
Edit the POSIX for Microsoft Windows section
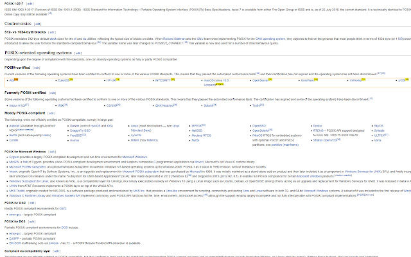52,152
